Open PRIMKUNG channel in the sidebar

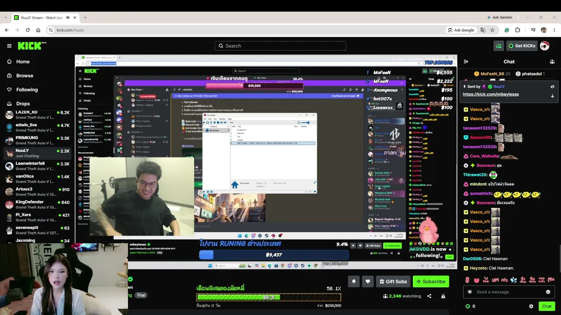tap(37, 140)
